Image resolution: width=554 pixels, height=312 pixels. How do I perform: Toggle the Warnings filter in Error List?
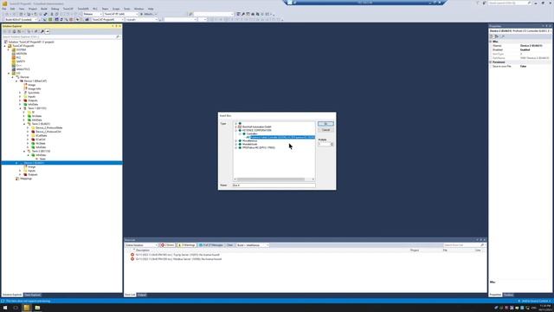click(x=187, y=245)
